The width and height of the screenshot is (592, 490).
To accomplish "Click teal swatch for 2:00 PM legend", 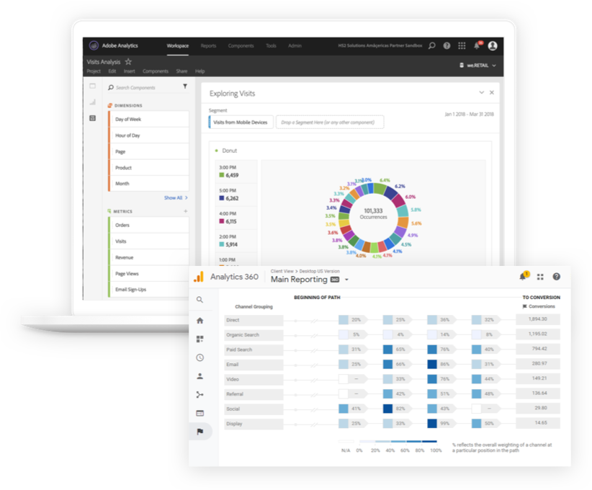I will point(222,244).
